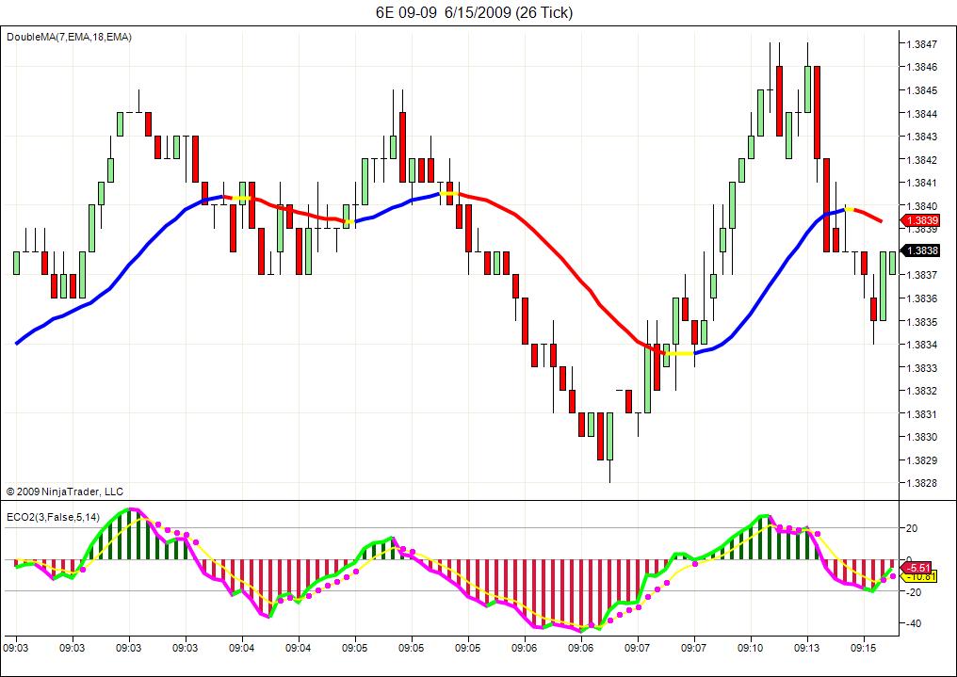The height and width of the screenshot is (677, 957).
Task: Click the 1.3841 price axis label
Action: coord(921,183)
